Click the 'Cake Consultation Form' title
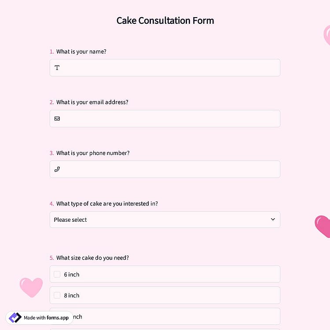Image resolution: width=330 pixels, height=330 pixels. [165, 21]
